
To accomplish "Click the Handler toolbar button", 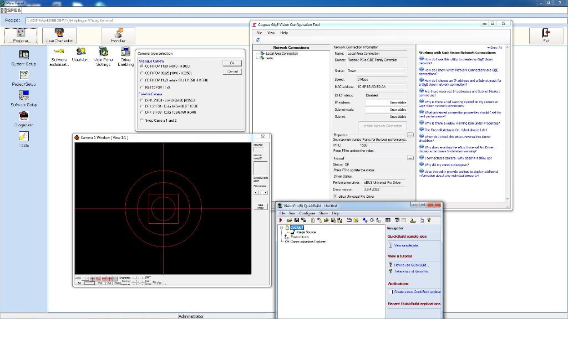I will point(118,35).
